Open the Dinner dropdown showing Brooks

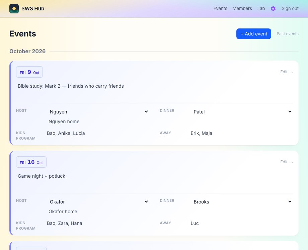(x=242, y=201)
